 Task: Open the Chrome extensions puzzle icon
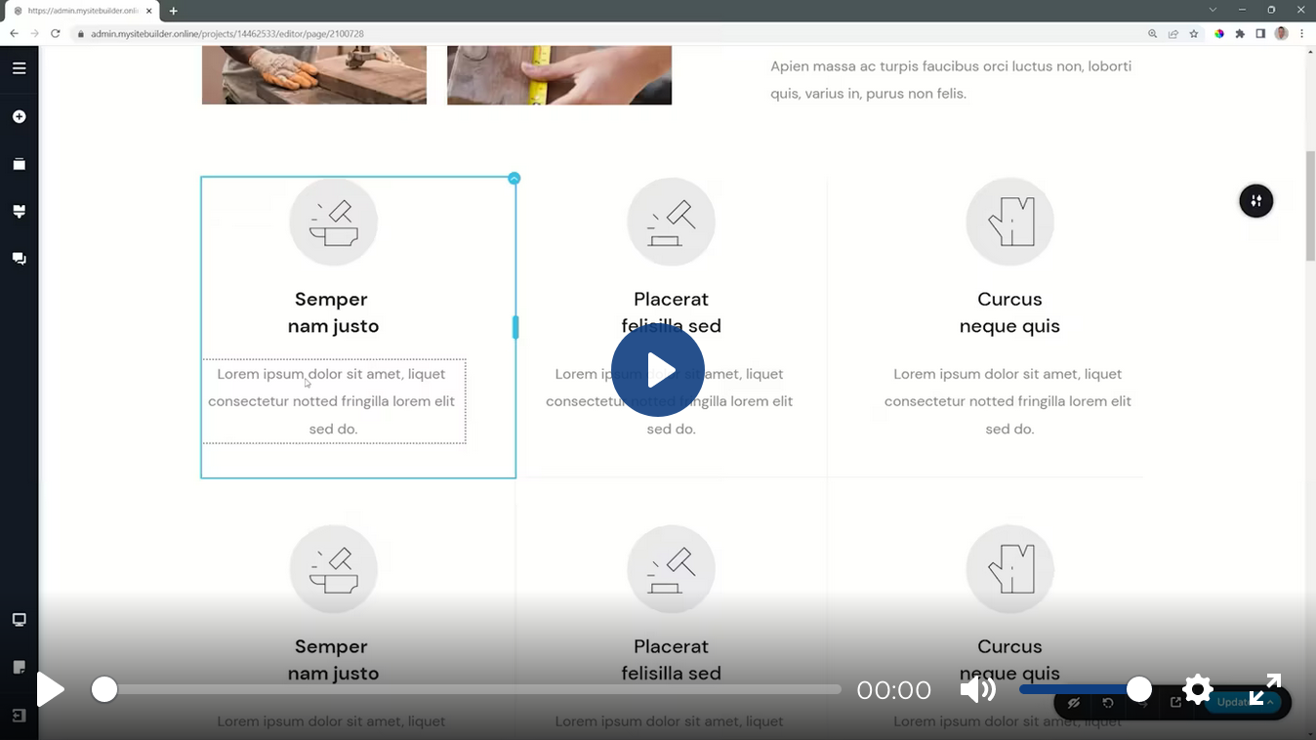(1240, 33)
